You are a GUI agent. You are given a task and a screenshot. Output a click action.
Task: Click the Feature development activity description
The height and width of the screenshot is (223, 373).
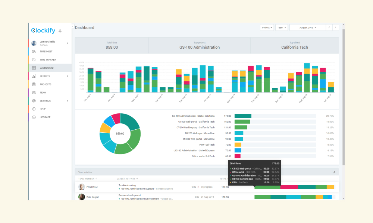pyautogui.click(x=130, y=195)
